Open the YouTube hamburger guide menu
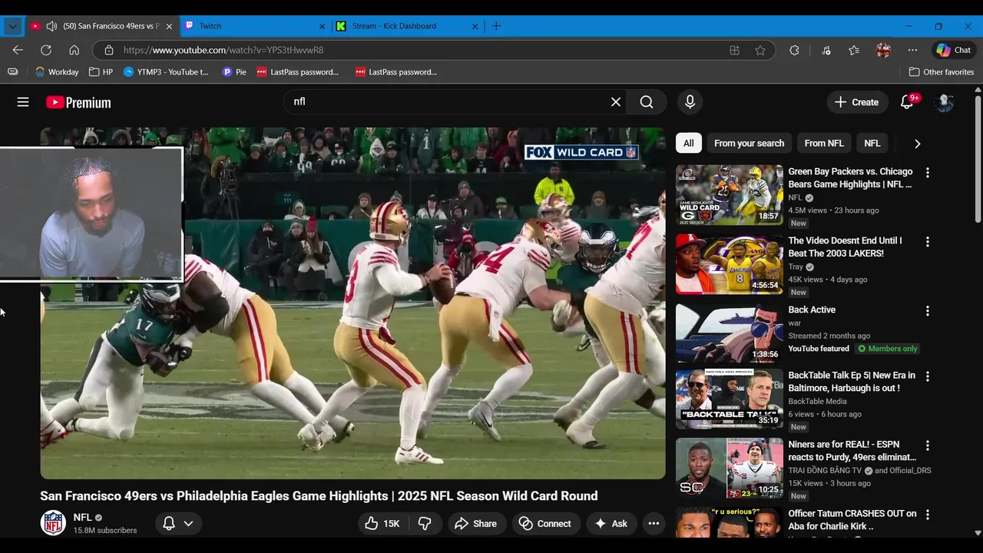983x553 pixels. point(23,102)
